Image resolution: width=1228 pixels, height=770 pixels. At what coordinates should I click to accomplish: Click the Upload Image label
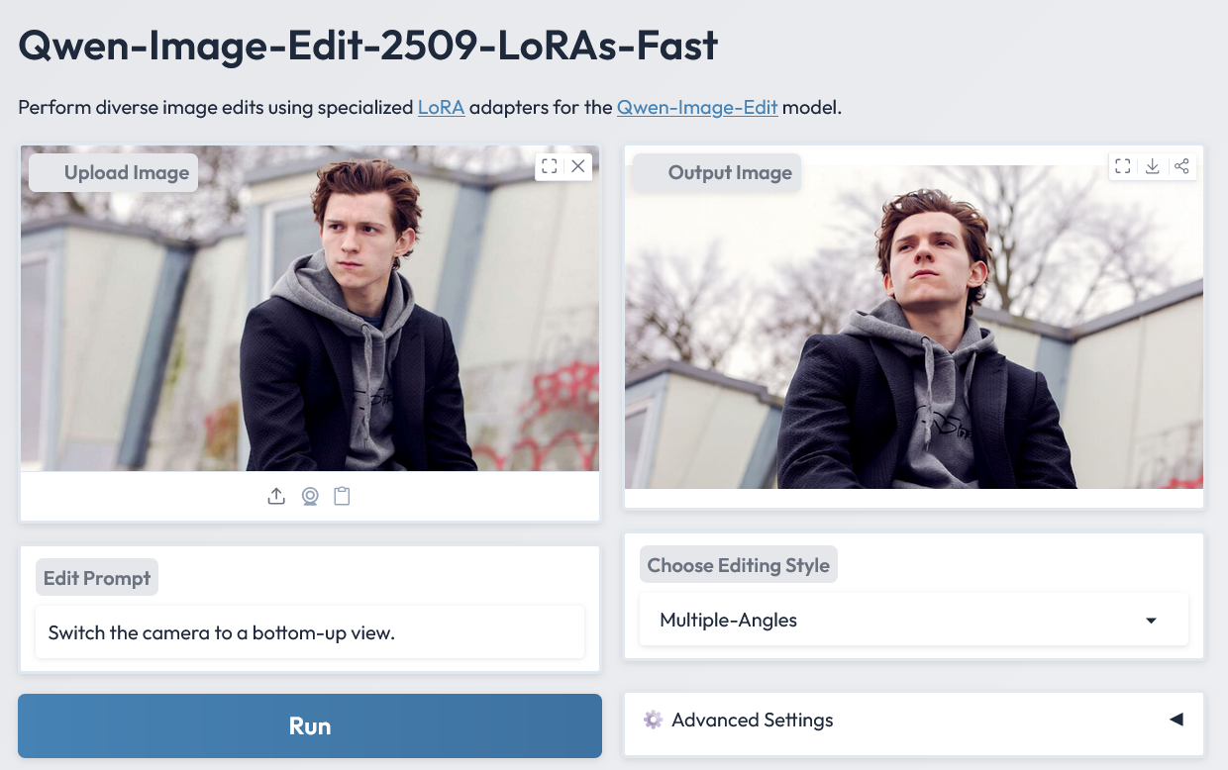pos(126,173)
